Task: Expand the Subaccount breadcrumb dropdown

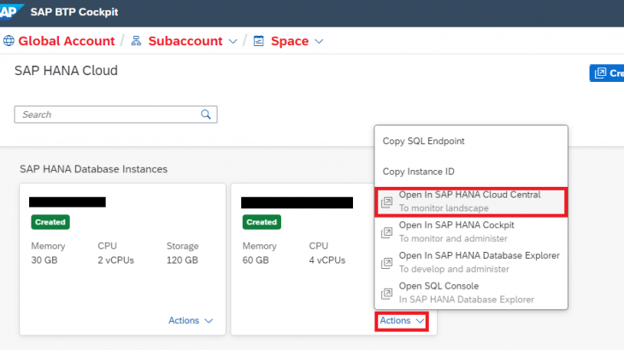Action: pos(232,41)
